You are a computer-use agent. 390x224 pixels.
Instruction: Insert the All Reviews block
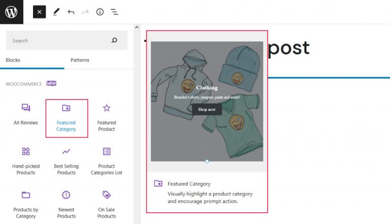(x=26, y=114)
